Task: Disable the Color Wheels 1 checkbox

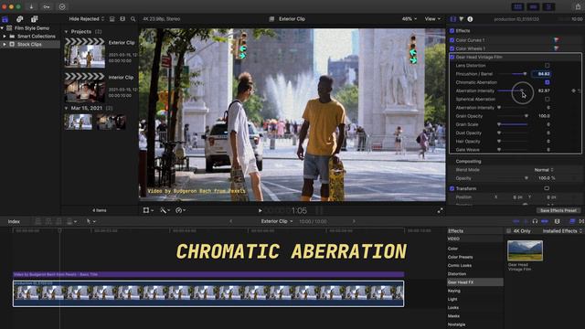Action: point(452,48)
